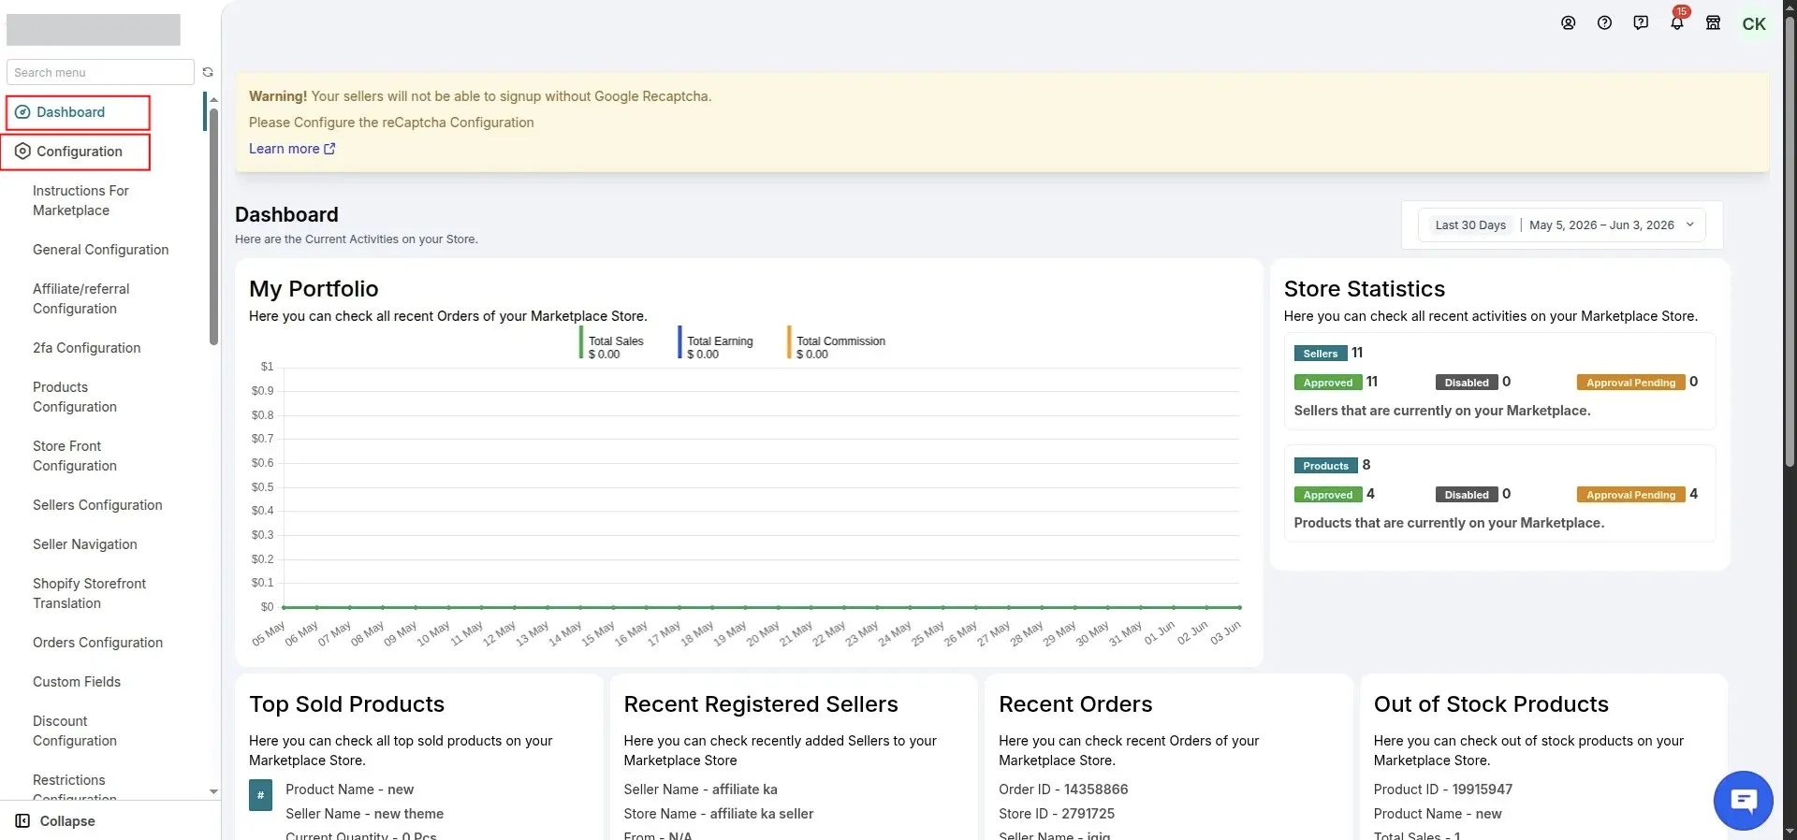Open the user profile icon in header
The width and height of the screenshot is (1797, 840).
pos(1568,23)
